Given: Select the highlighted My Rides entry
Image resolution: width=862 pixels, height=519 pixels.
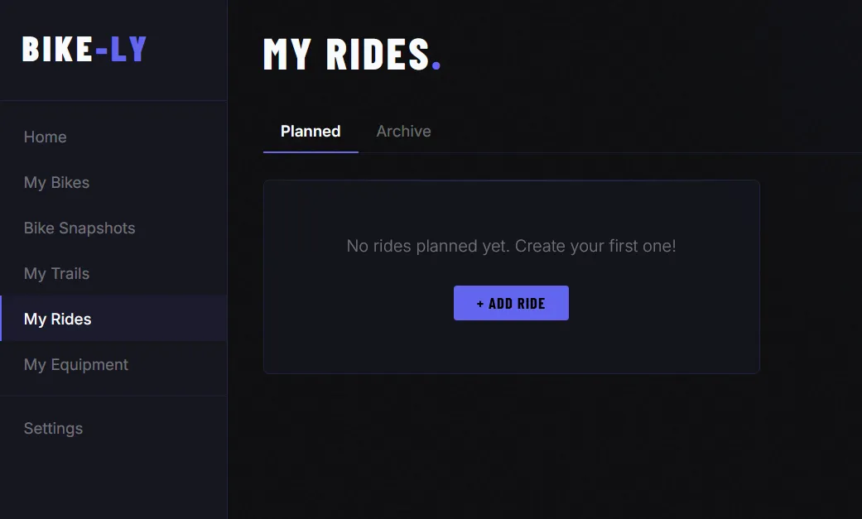Looking at the screenshot, I should (57, 319).
